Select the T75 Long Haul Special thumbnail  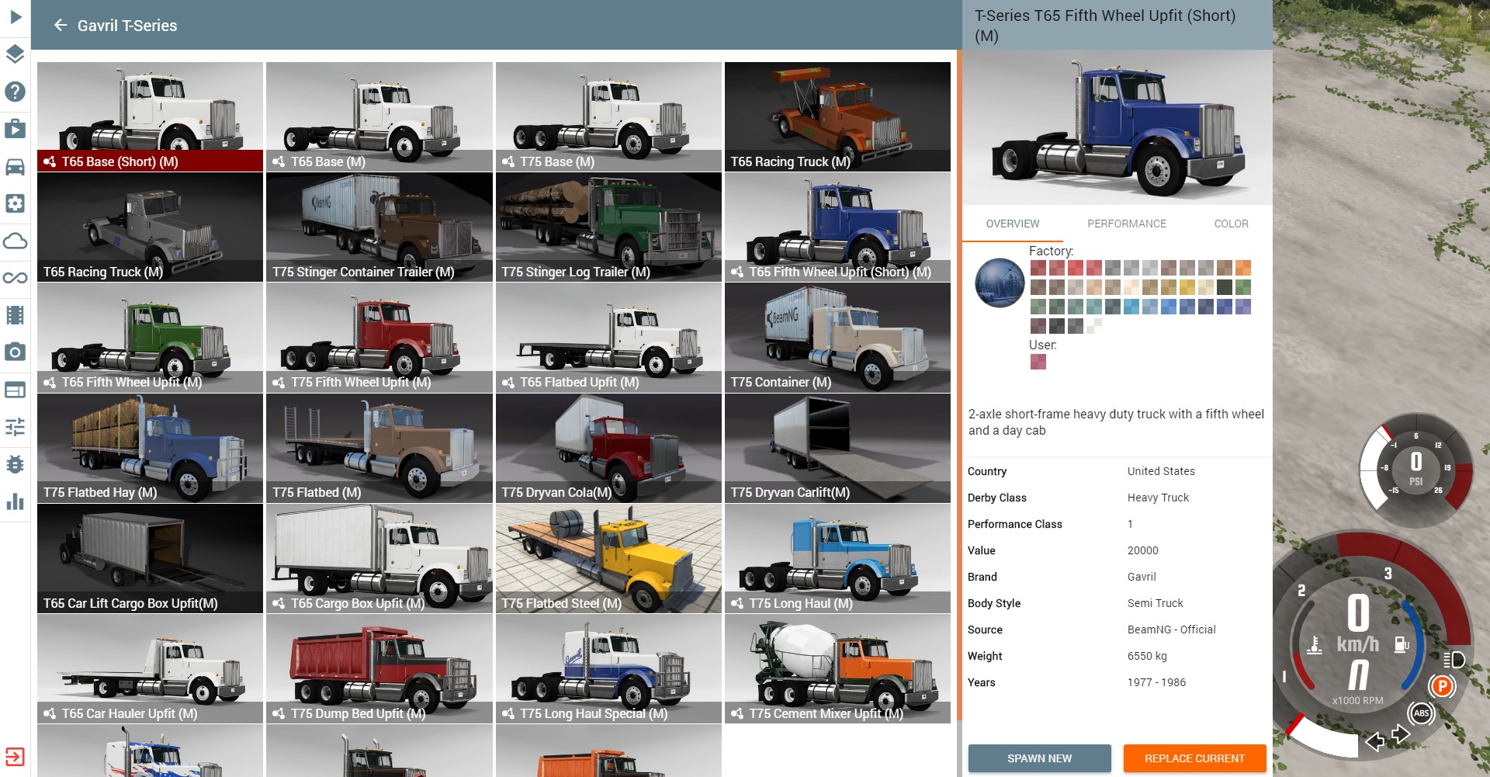click(608, 668)
